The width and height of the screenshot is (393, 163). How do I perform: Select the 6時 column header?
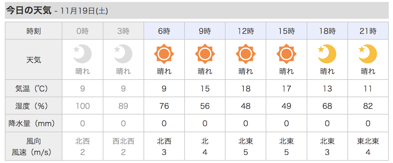pyautogui.click(x=164, y=31)
